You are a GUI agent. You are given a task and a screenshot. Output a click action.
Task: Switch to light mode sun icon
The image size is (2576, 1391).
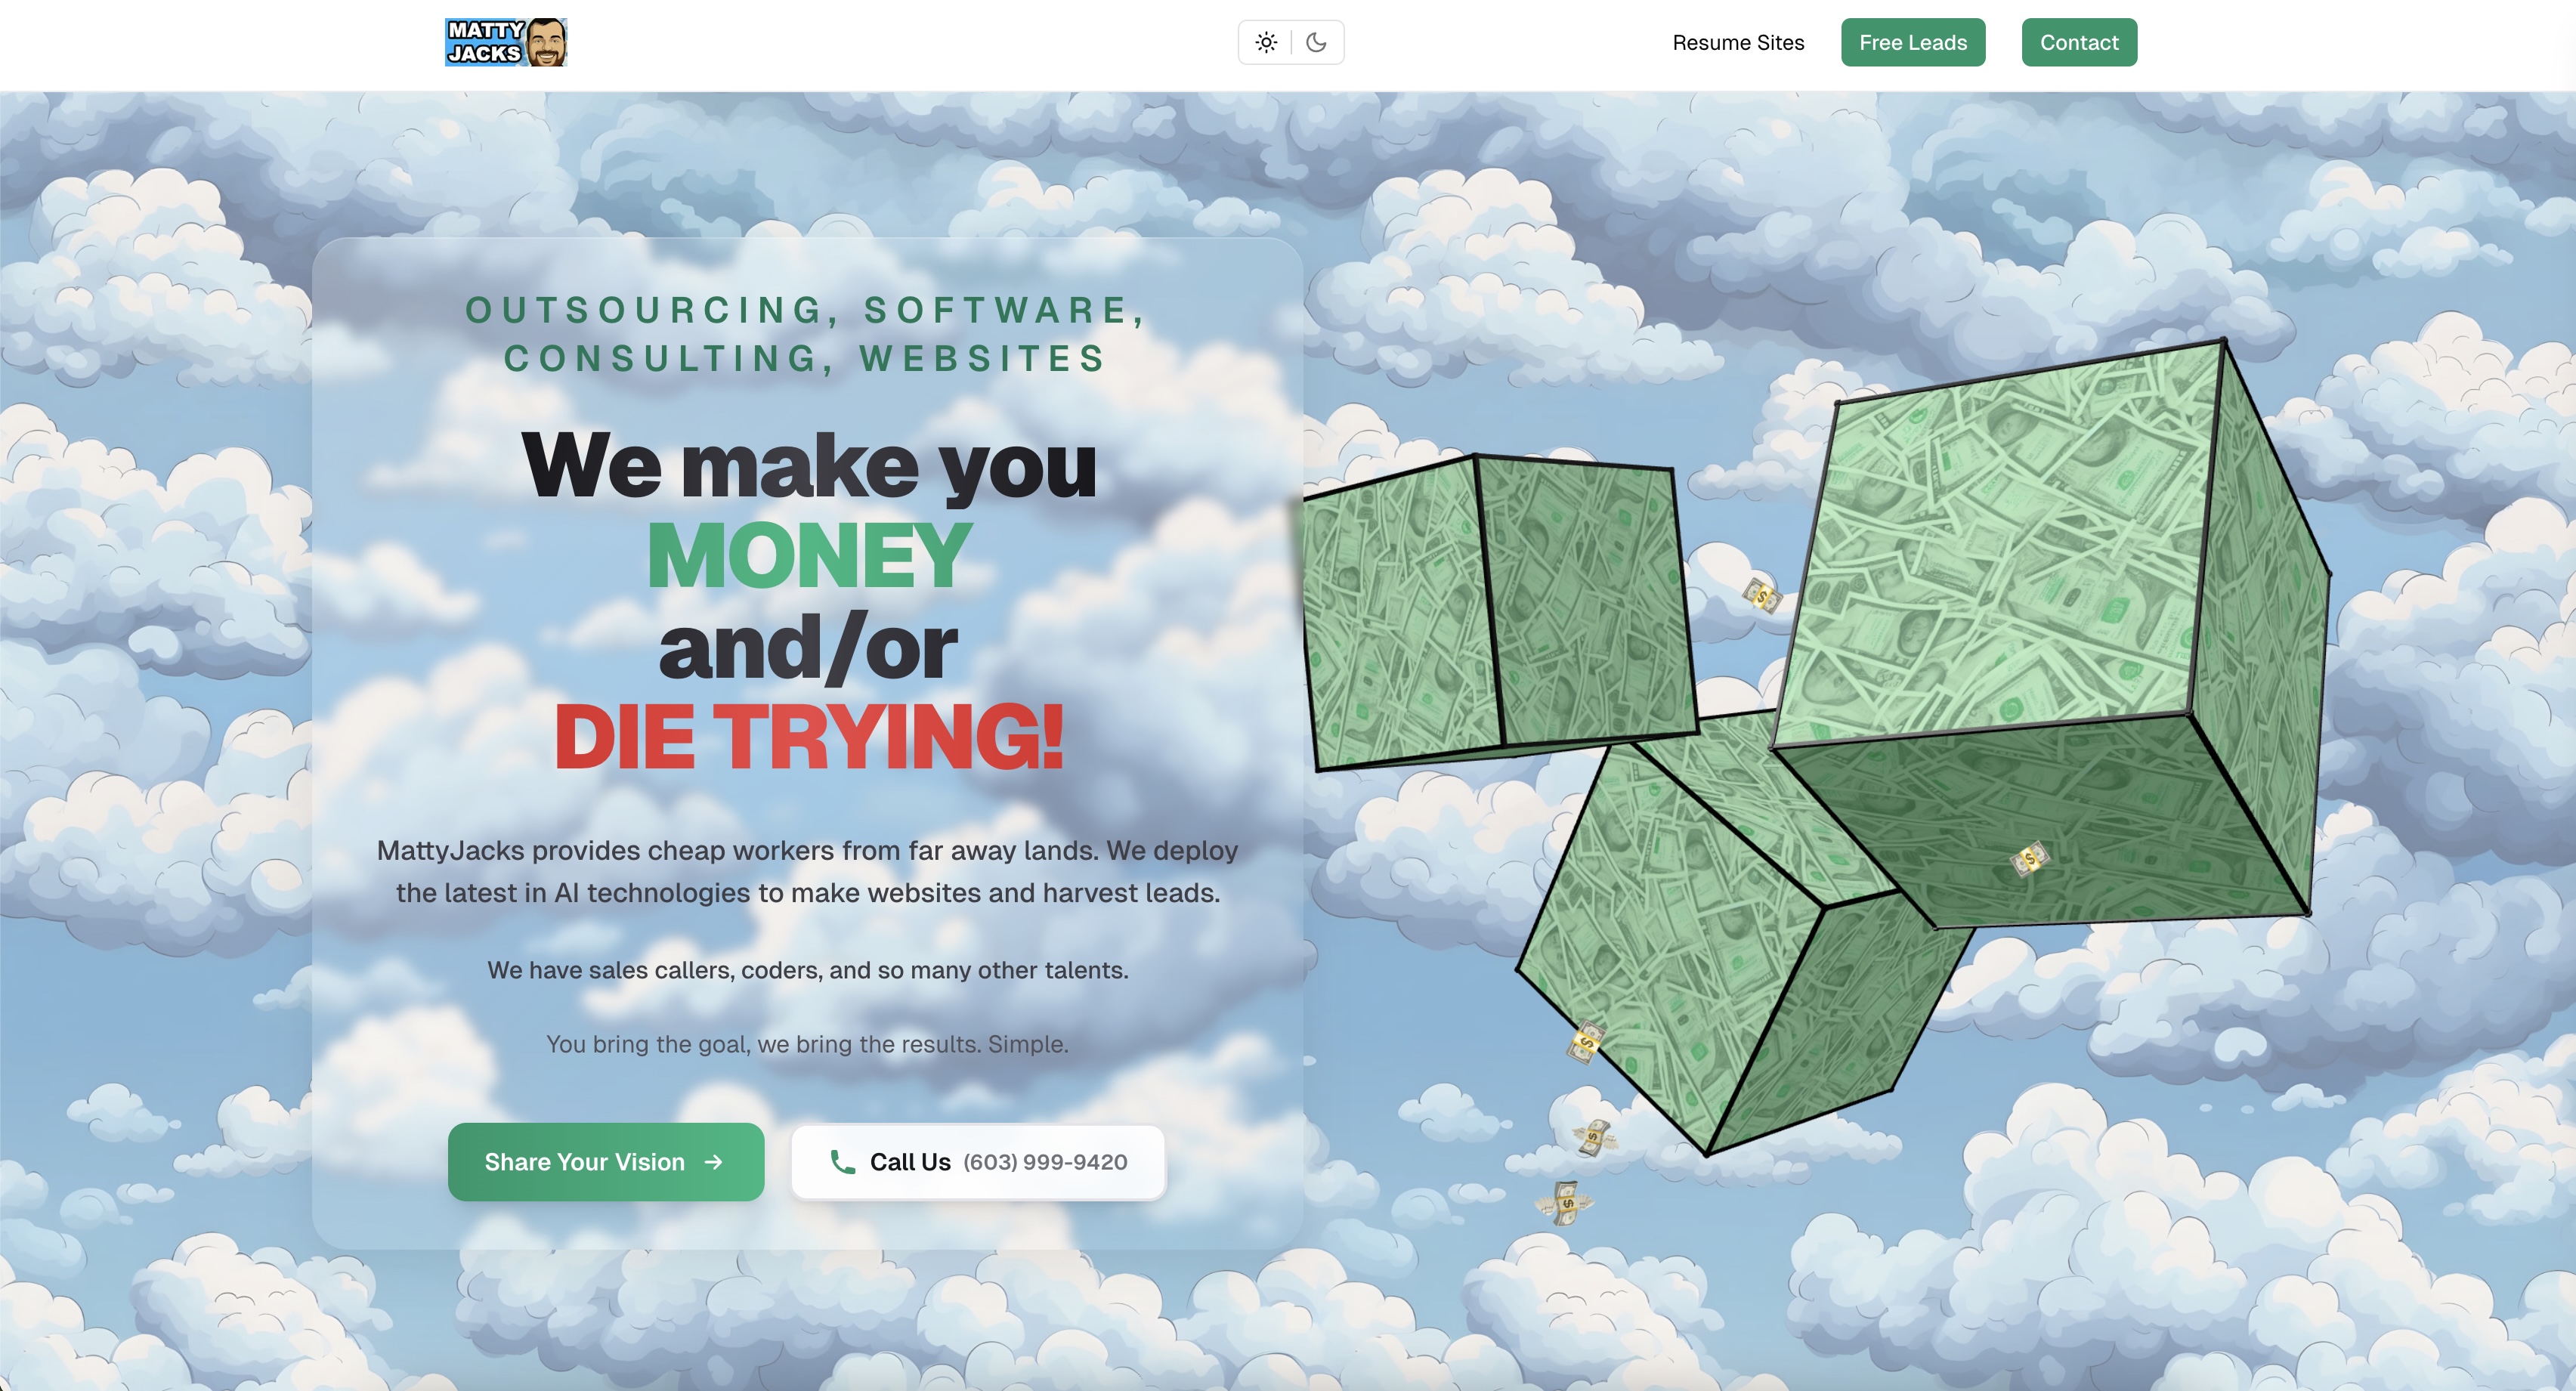(x=1266, y=42)
